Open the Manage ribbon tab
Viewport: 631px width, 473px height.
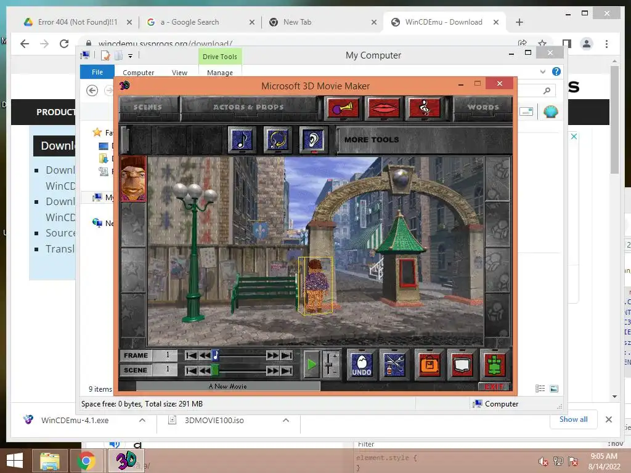(220, 73)
